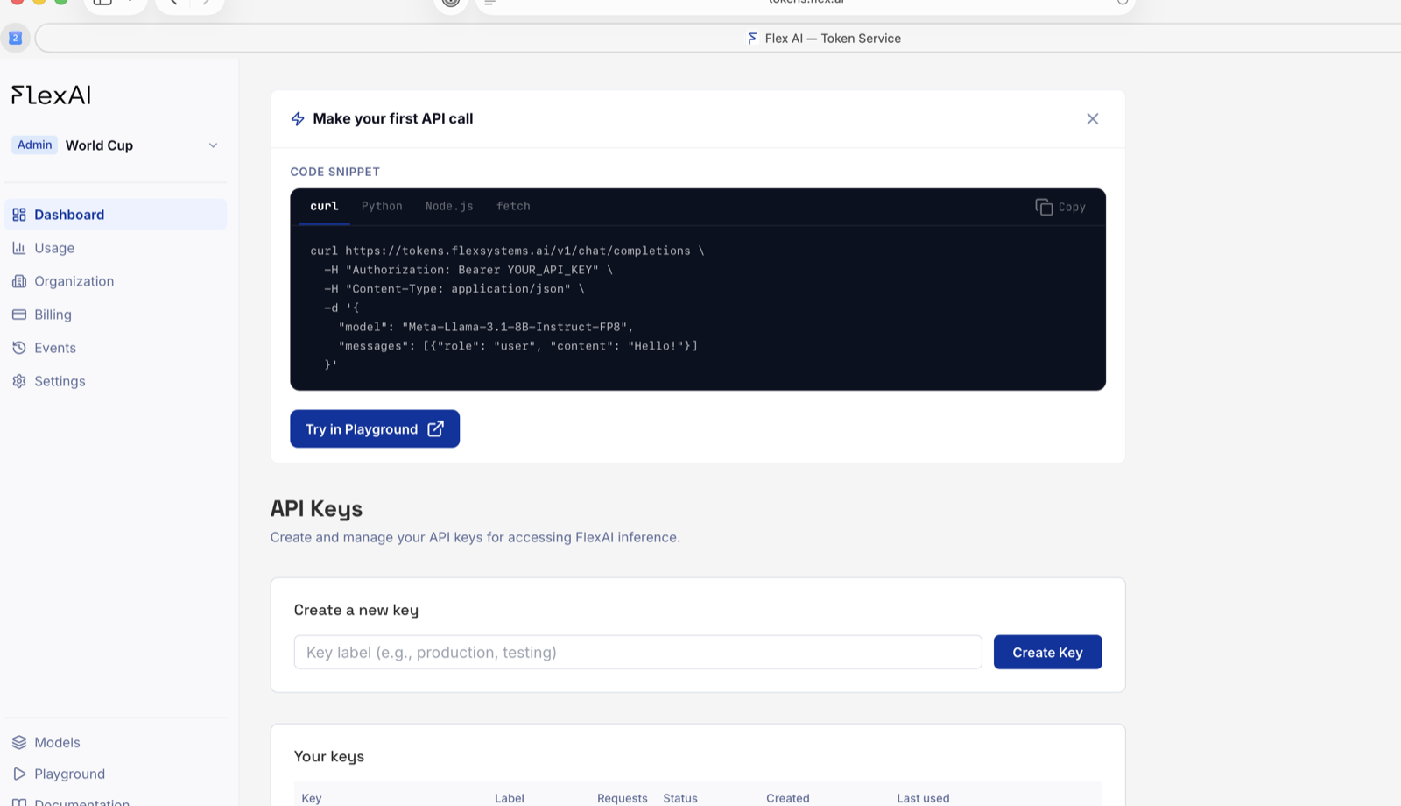Image resolution: width=1401 pixels, height=806 pixels.
Task: Click the Label column header
Action: click(509, 798)
